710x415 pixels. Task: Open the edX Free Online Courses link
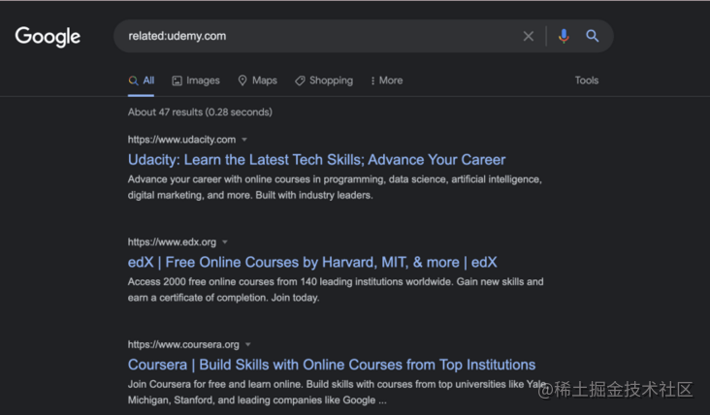(x=312, y=262)
